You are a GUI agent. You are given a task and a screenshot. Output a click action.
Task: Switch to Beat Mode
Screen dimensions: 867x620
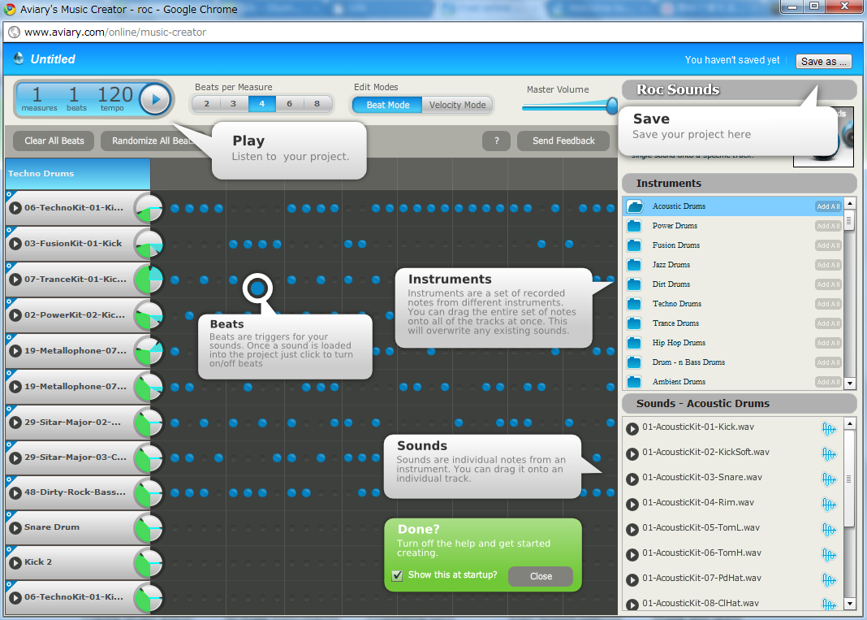pyautogui.click(x=387, y=105)
